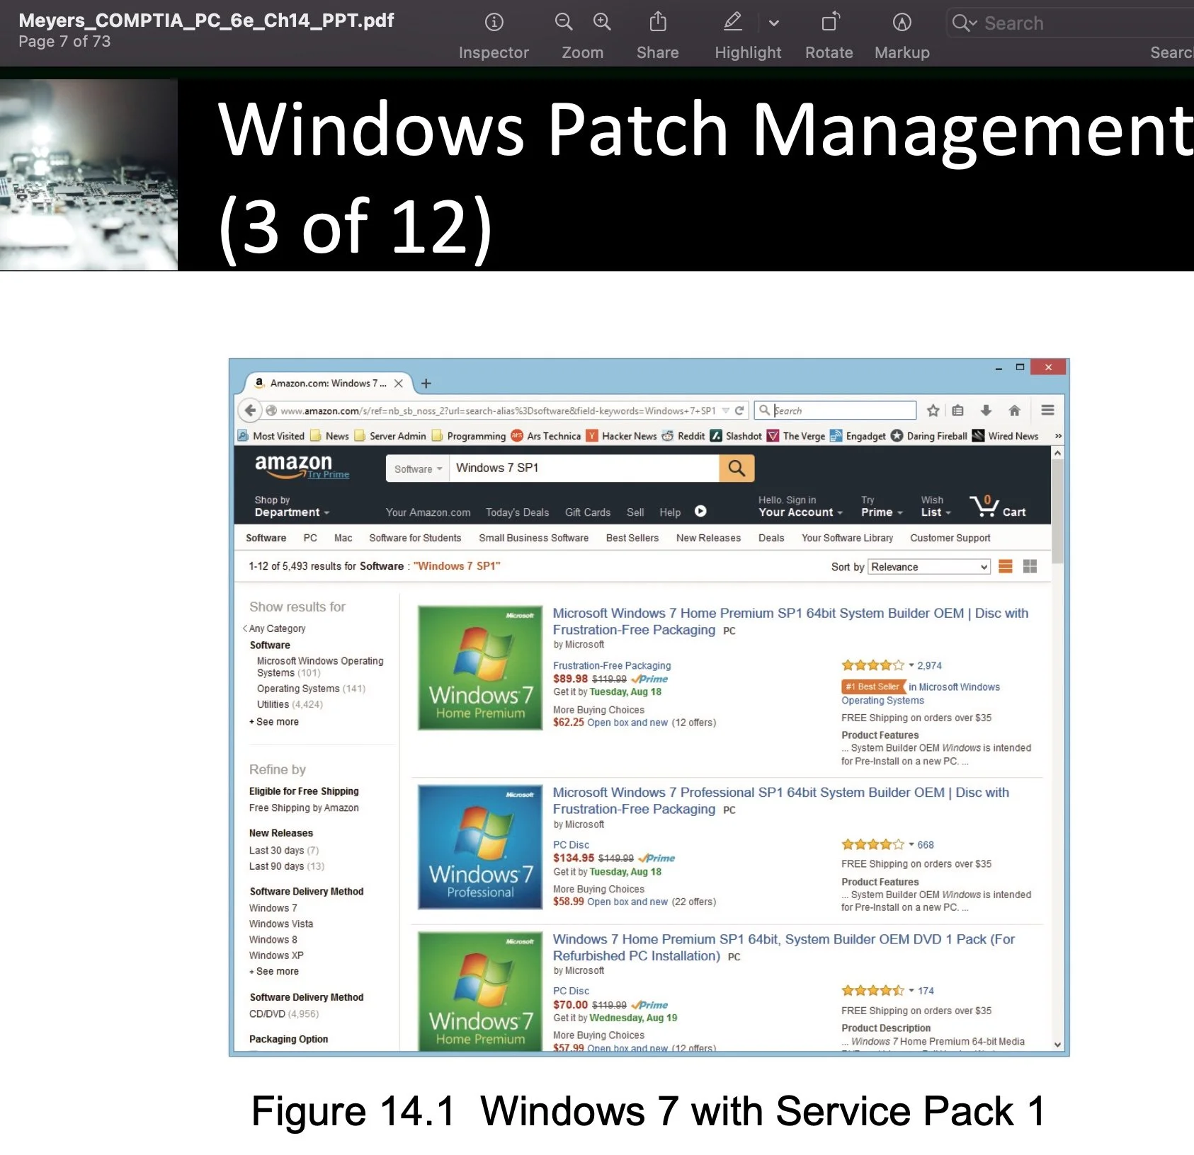Open the downloads arrow icon
Viewport: 1194px width, 1155px height.
(986, 410)
